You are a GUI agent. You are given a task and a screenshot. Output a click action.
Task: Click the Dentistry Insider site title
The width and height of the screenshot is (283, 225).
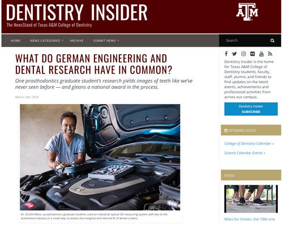click(x=77, y=12)
